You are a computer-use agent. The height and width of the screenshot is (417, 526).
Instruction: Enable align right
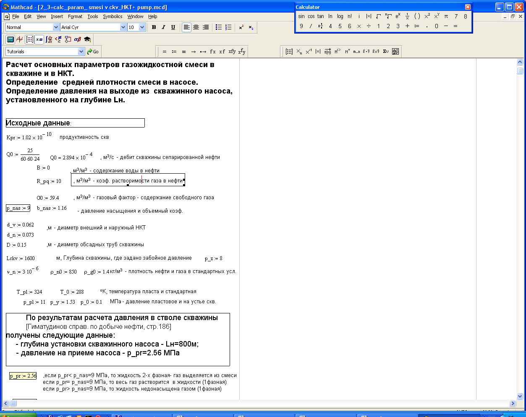[206, 27]
